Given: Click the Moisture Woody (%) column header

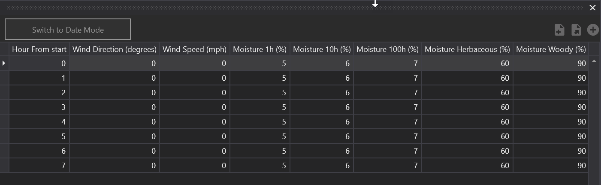Looking at the screenshot, I should point(551,49).
